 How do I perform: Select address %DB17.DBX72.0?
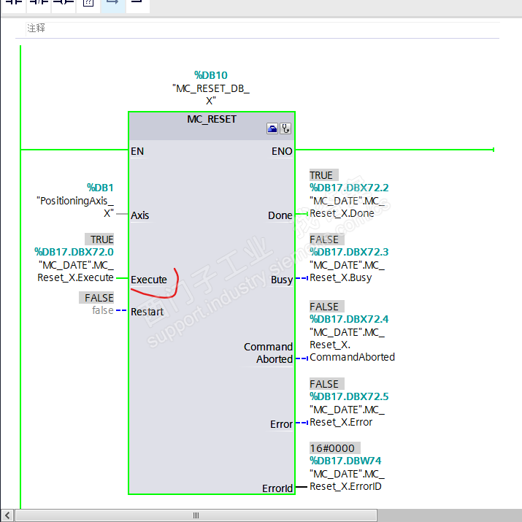pos(74,252)
